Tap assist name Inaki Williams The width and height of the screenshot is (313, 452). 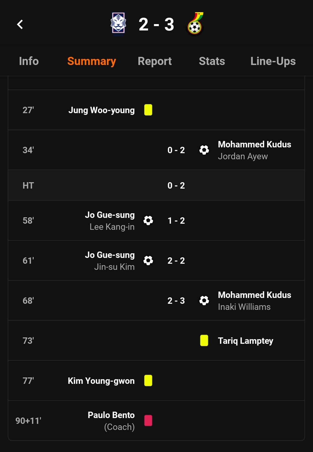coord(244,307)
